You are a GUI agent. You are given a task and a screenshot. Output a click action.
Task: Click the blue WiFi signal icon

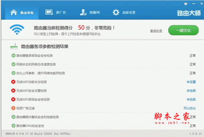coord(17,29)
